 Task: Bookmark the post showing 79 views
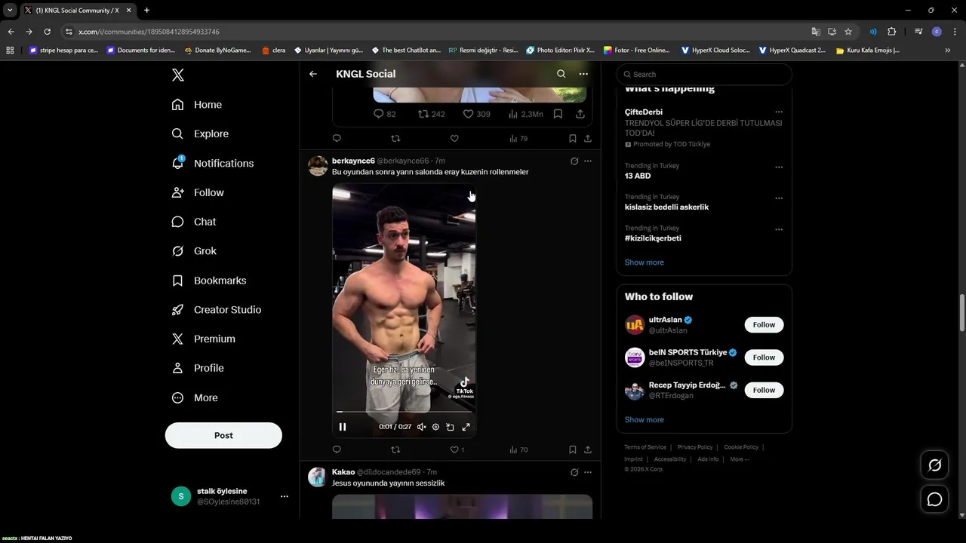573,139
